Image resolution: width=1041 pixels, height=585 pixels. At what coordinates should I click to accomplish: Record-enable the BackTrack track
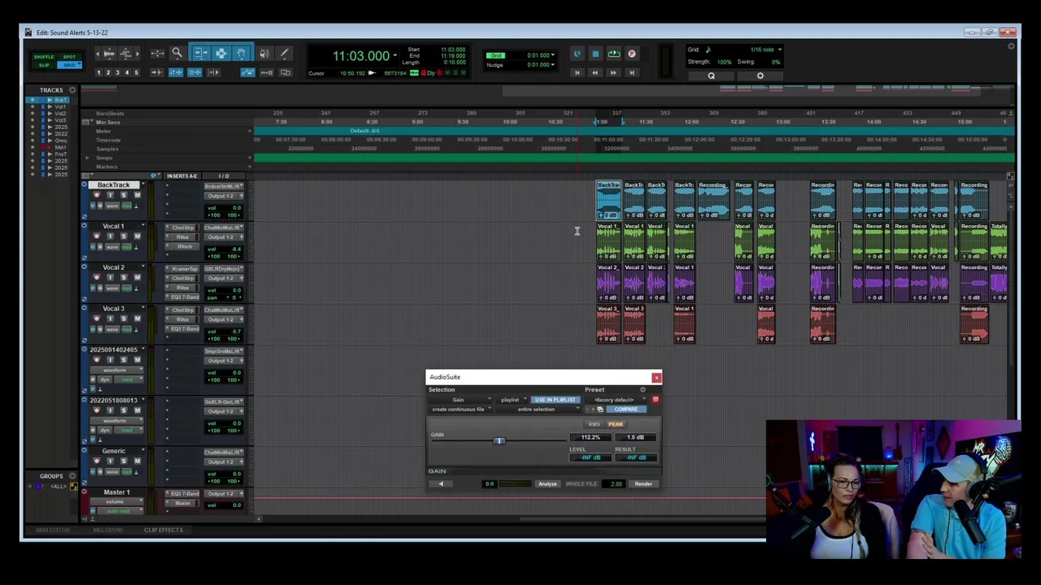pos(97,195)
